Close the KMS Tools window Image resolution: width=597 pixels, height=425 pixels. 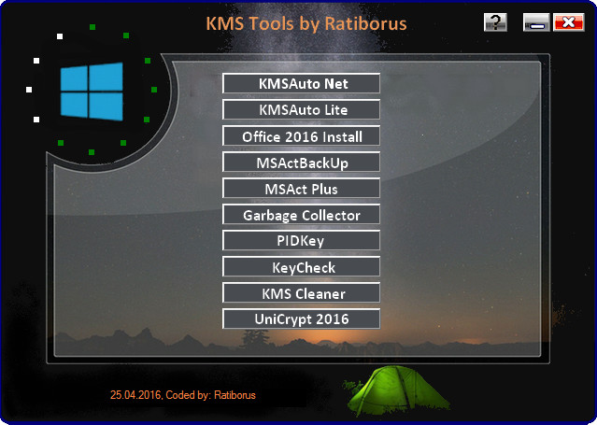coord(568,22)
